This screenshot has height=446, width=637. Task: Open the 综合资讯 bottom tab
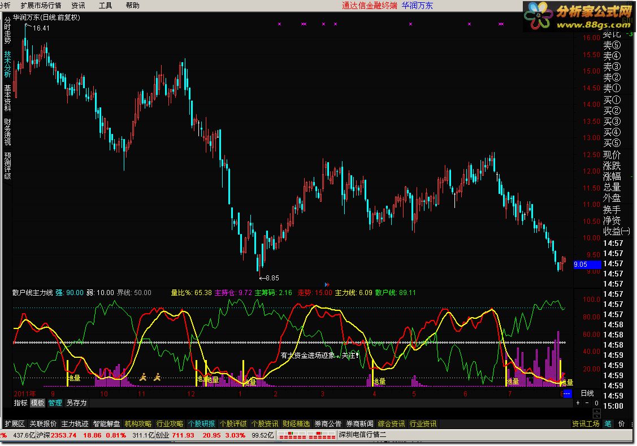tap(391, 423)
